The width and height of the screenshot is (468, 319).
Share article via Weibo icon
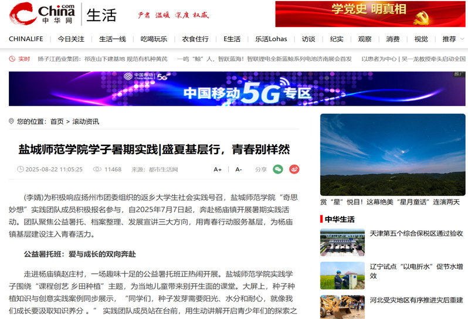(x=294, y=169)
